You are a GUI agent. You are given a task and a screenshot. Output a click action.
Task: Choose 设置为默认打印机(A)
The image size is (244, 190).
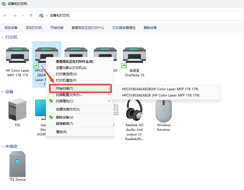click(80, 68)
